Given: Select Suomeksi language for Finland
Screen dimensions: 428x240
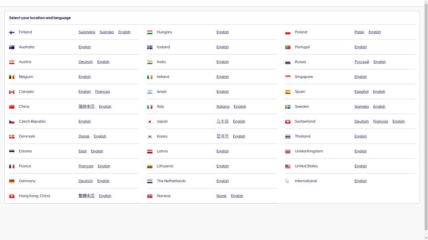Looking at the screenshot, I should point(86,32).
